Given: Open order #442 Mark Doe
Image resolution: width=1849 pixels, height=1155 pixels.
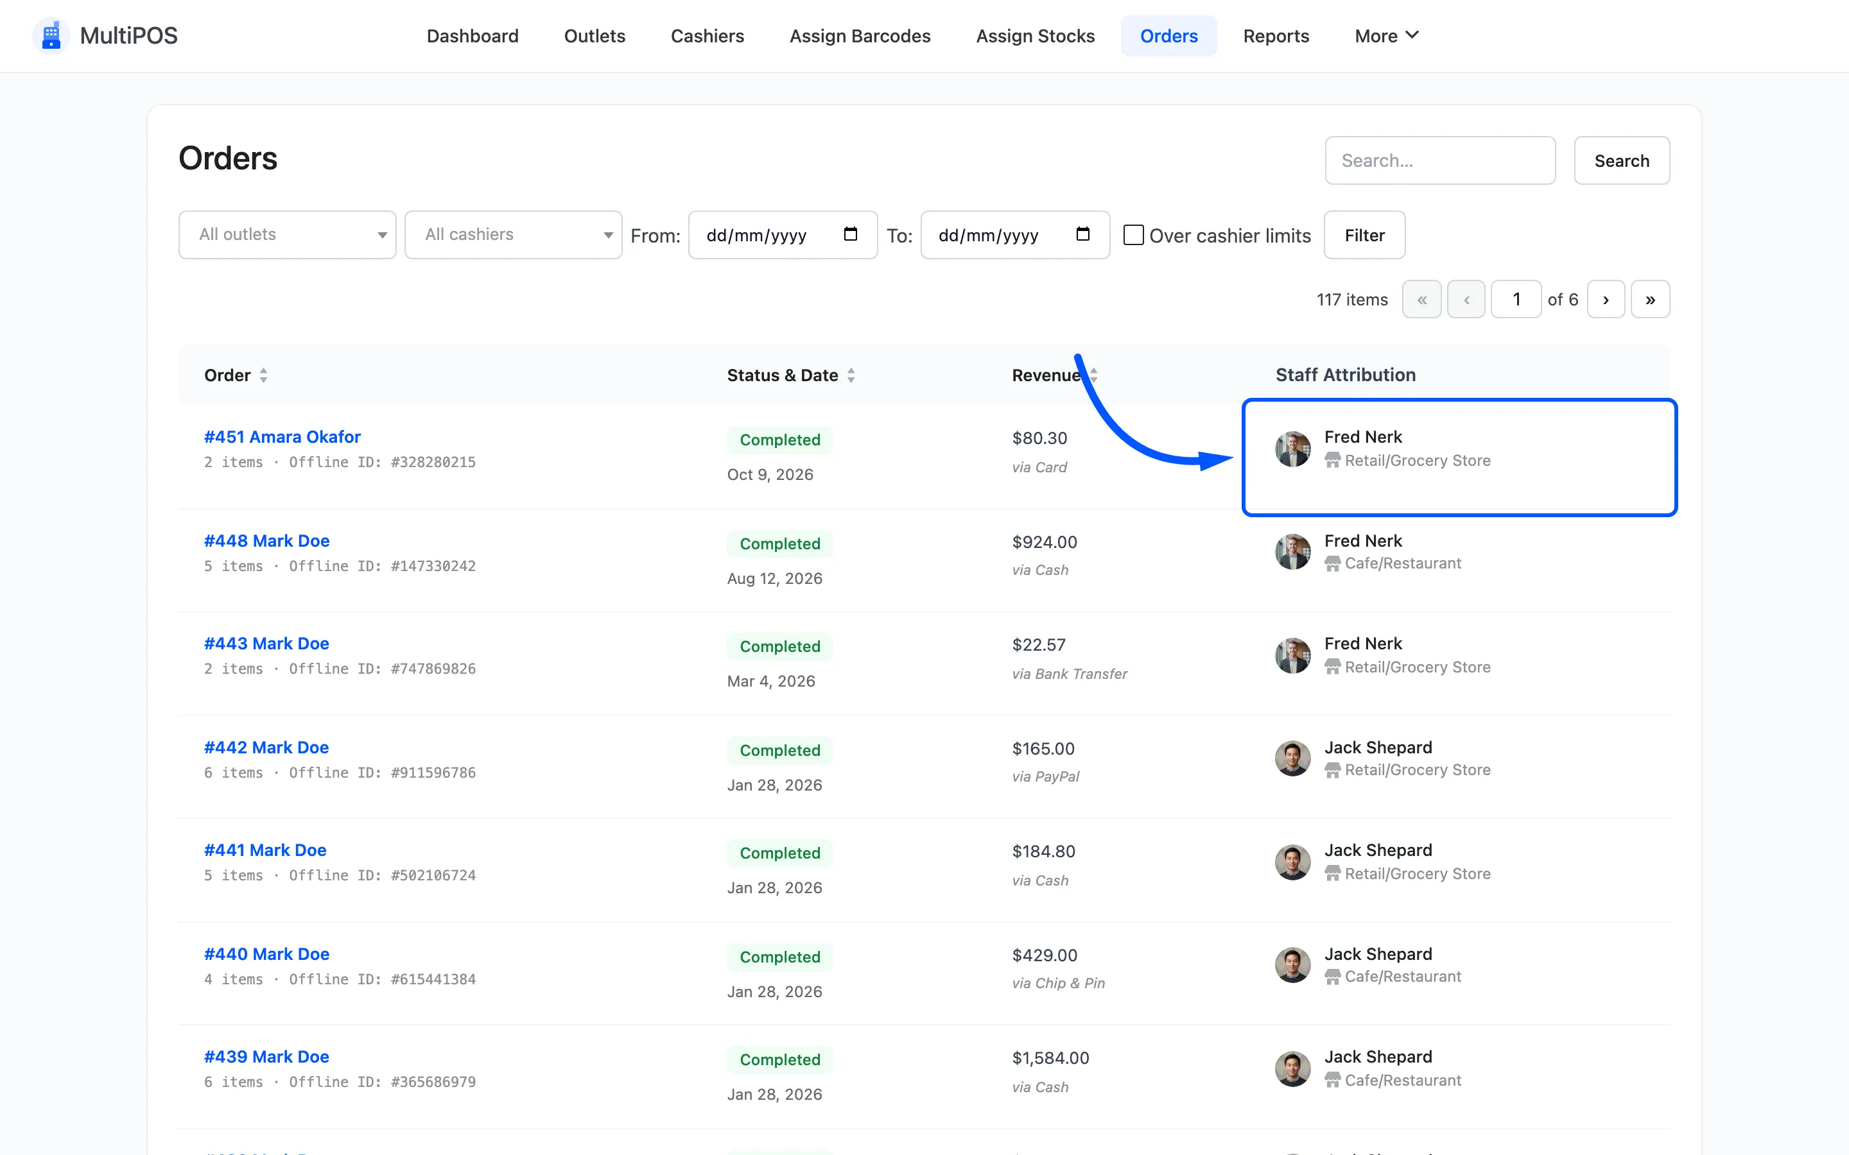Looking at the screenshot, I should pyautogui.click(x=266, y=747).
